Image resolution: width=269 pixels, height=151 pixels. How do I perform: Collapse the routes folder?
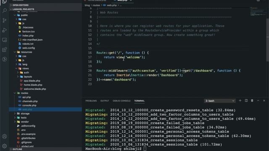coord(24,93)
